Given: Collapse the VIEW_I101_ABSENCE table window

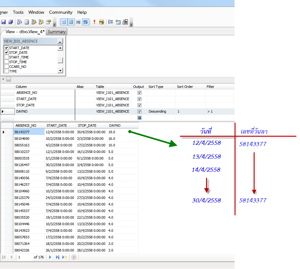Looking at the screenshot, I should (x=60, y=41).
